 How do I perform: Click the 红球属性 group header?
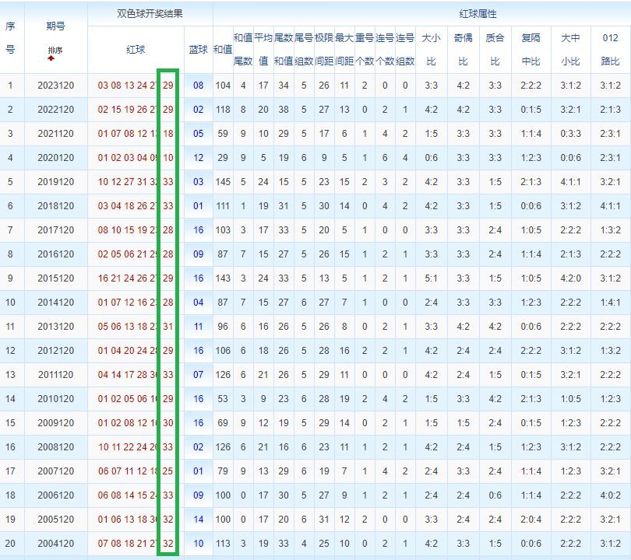tap(478, 14)
